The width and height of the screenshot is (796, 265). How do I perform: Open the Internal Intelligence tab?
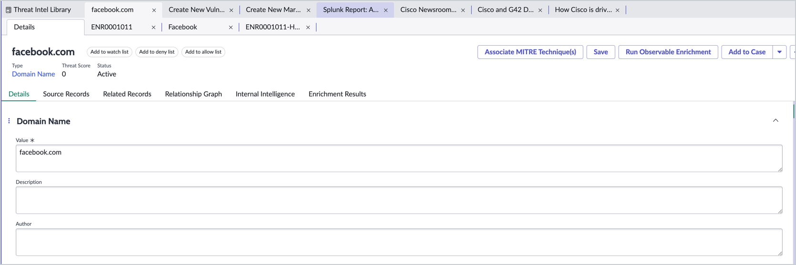(265, 94)
